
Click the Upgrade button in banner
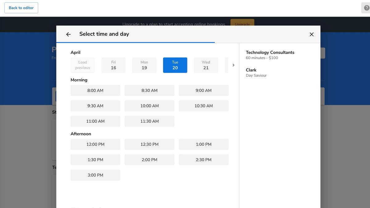pyautogui.click(x=242, y=22)
